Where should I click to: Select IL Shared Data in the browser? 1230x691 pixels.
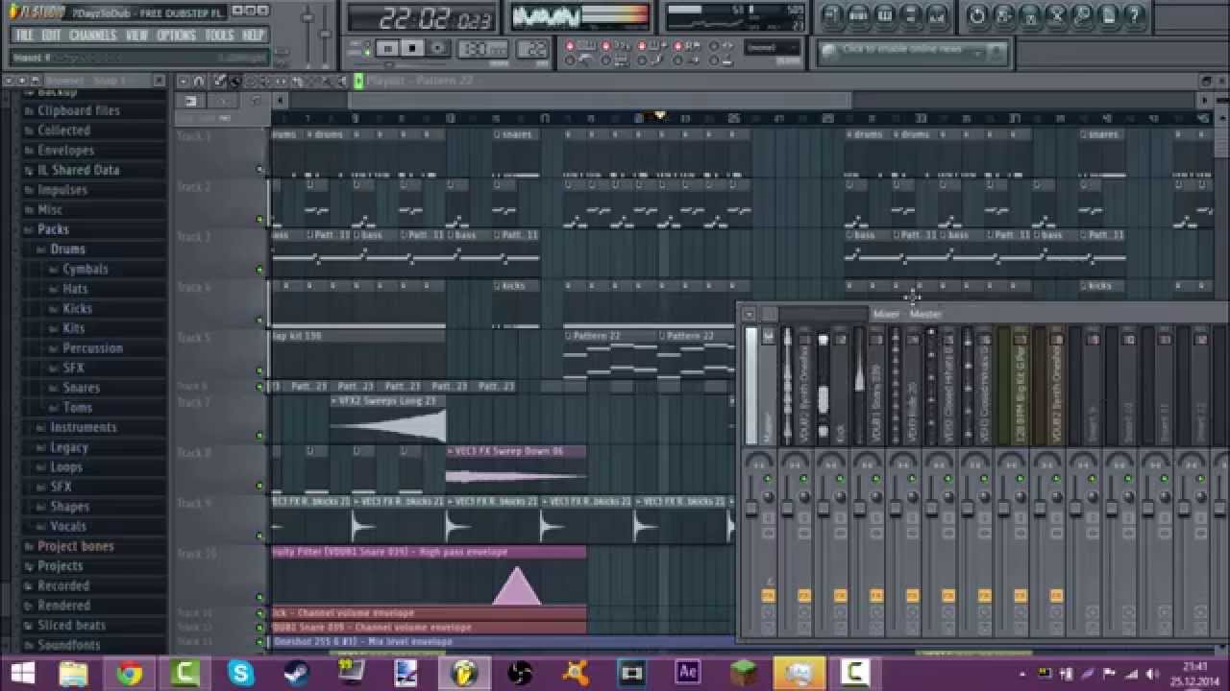pyautogui.click(x=79, y=170)
